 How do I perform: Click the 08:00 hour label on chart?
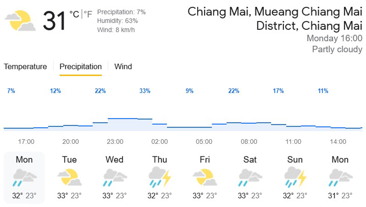pyautogui.click(x=249, y=142)
